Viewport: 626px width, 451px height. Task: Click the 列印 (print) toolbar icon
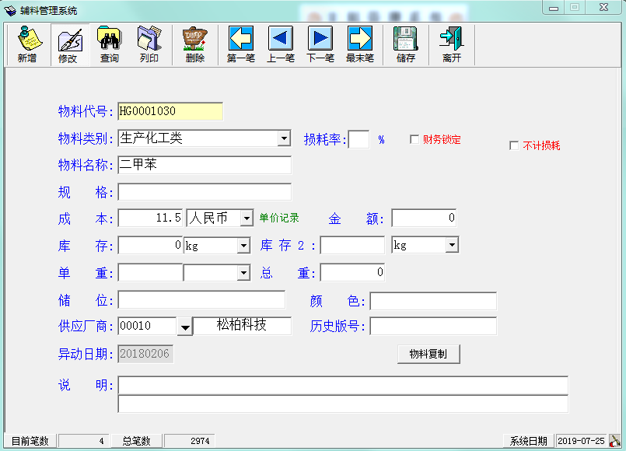click(149, 44)
